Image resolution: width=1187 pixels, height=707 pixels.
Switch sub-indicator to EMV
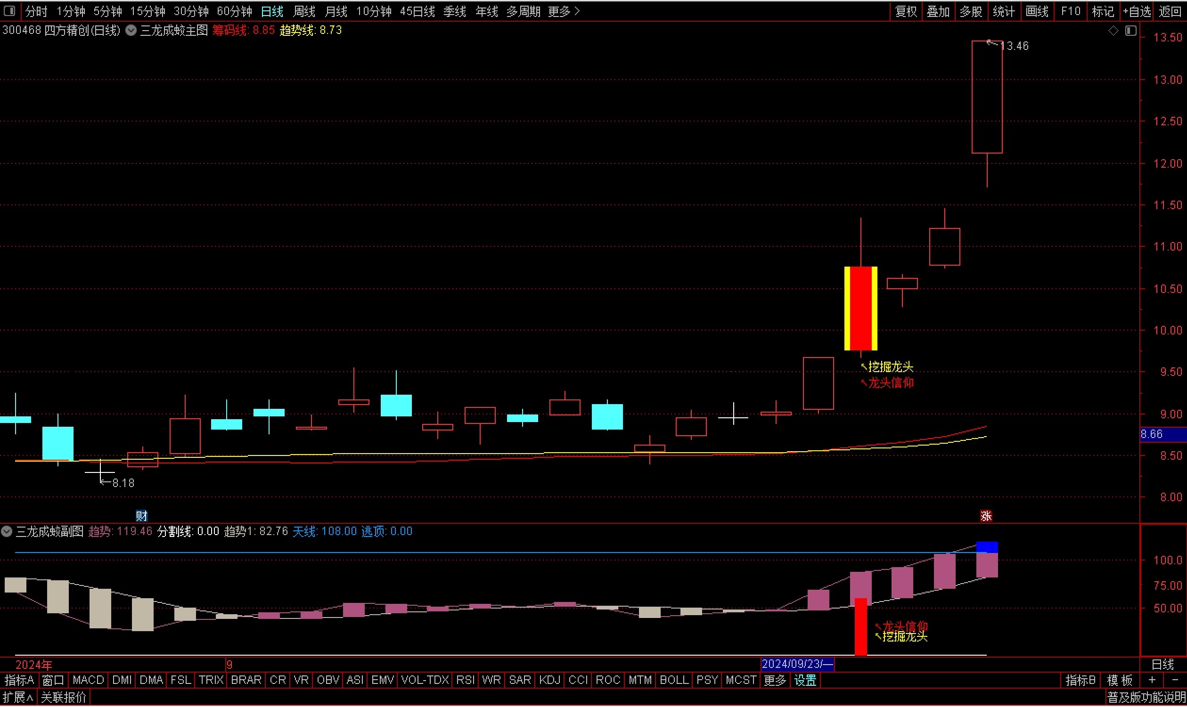point(383,681)
